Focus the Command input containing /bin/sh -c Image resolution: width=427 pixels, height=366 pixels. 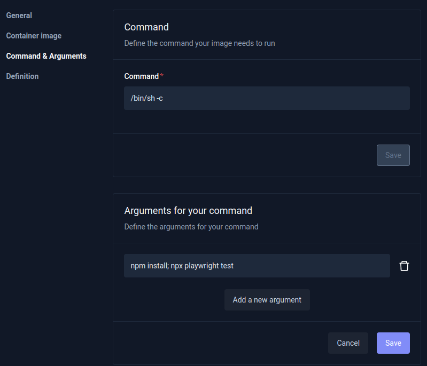(267, 98)
